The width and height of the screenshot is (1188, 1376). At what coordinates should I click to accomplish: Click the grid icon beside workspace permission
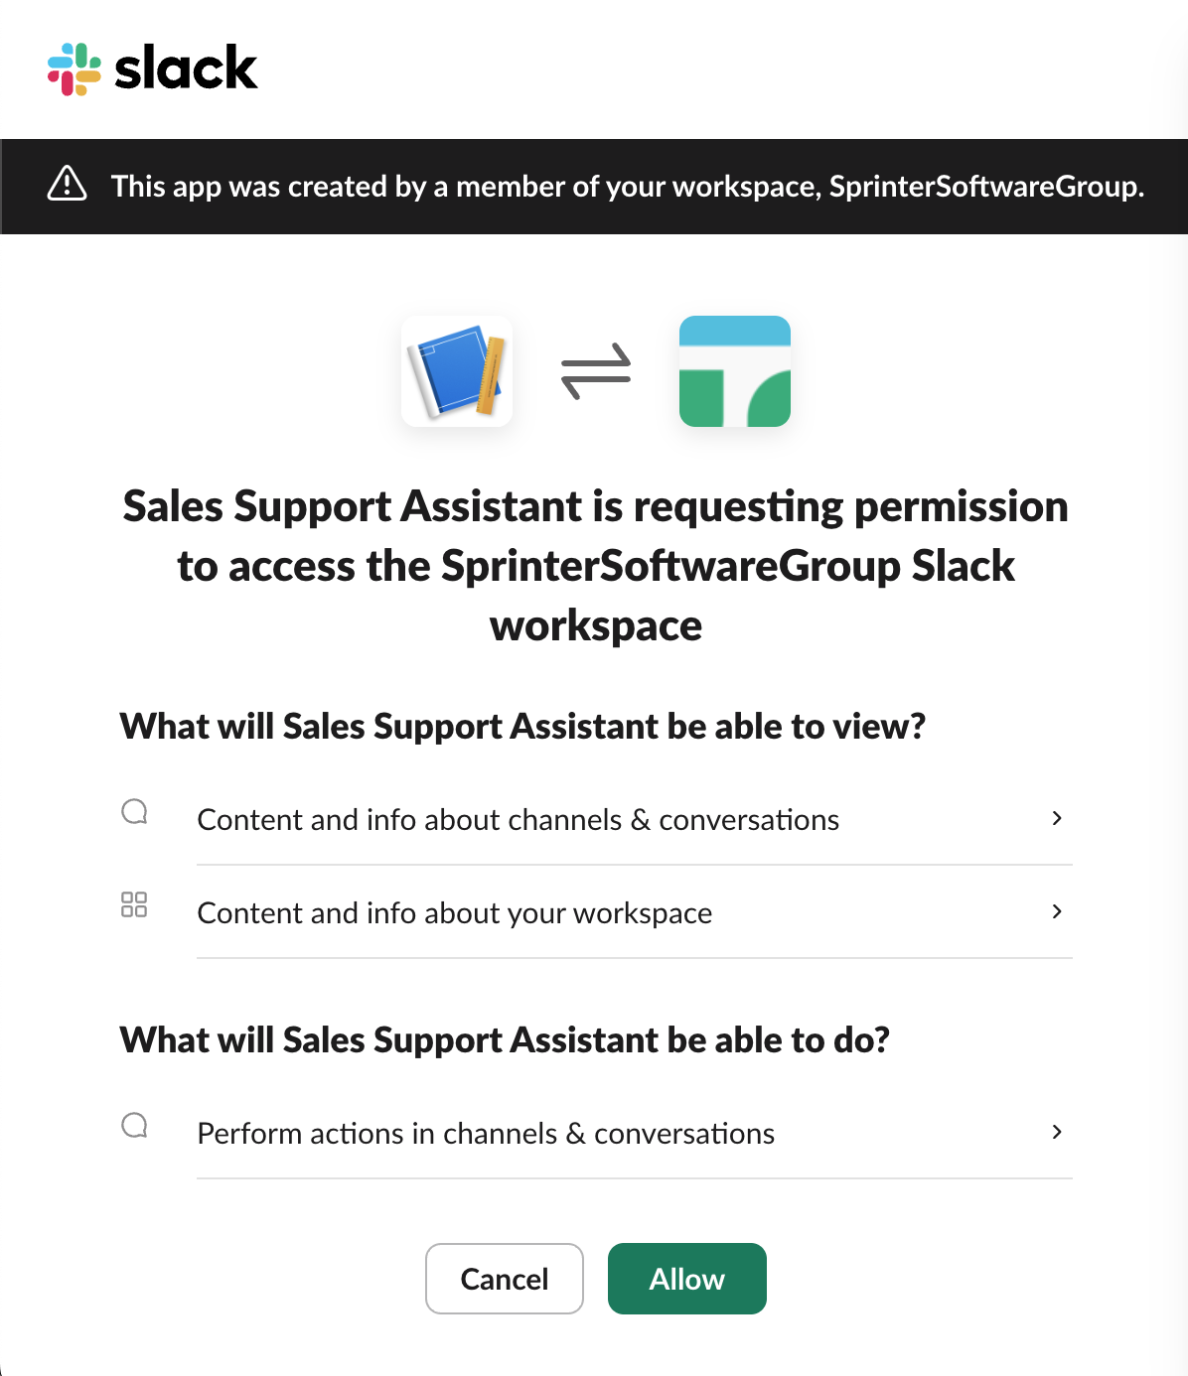pos(134,904)
